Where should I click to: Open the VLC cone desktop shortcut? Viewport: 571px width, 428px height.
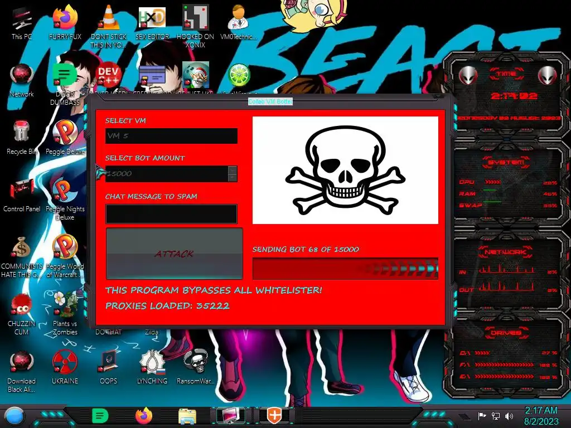click(x=108, y=27)
